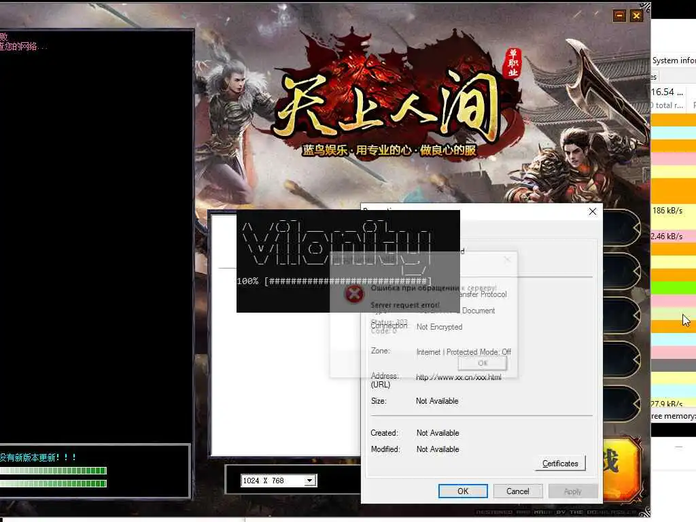Minimize the game launcher window
Screen dimensions: 696x522
point(619,16)
